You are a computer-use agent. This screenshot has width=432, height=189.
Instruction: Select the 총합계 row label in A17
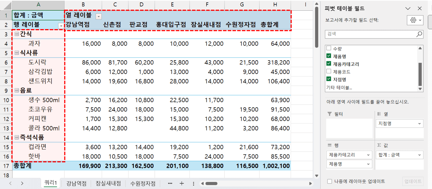click(x=38, y=166)
